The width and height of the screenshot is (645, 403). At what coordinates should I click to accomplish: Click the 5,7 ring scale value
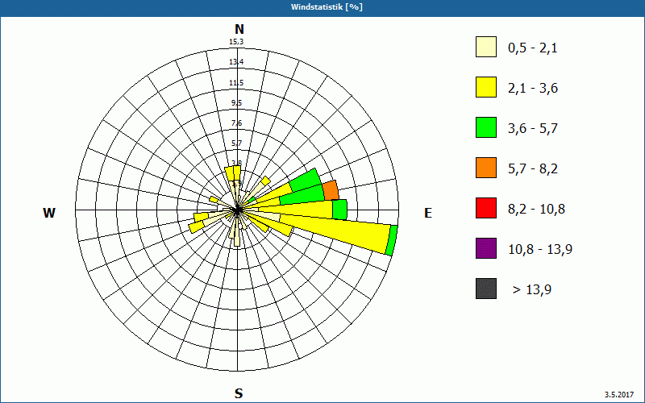[x=236, y=143]
